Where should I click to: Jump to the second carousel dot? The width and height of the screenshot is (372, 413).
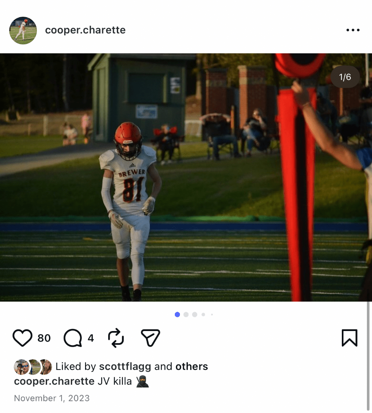point(186,315)
